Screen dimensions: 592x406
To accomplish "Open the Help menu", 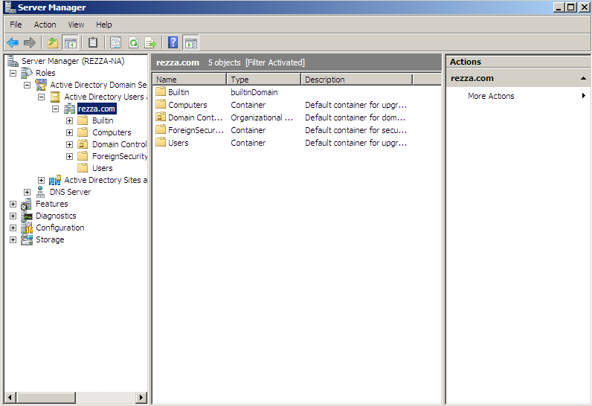I will (x=104, y=25).
